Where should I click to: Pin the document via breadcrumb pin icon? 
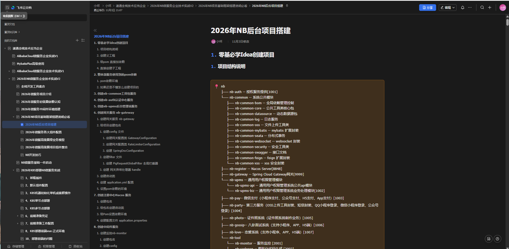287,6
